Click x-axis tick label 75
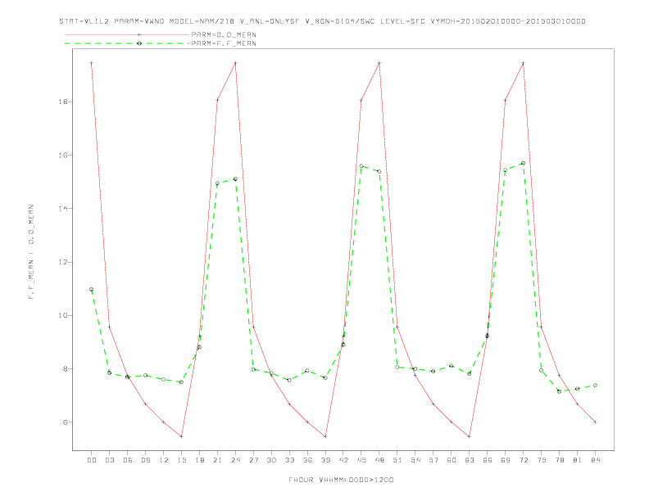649x501 pixels. (x=542, y=460)
